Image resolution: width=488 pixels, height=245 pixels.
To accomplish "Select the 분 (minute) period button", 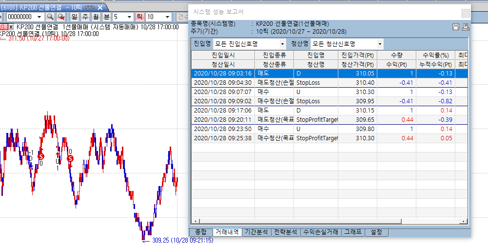I will pyautogui.click(x=106, y=17).
